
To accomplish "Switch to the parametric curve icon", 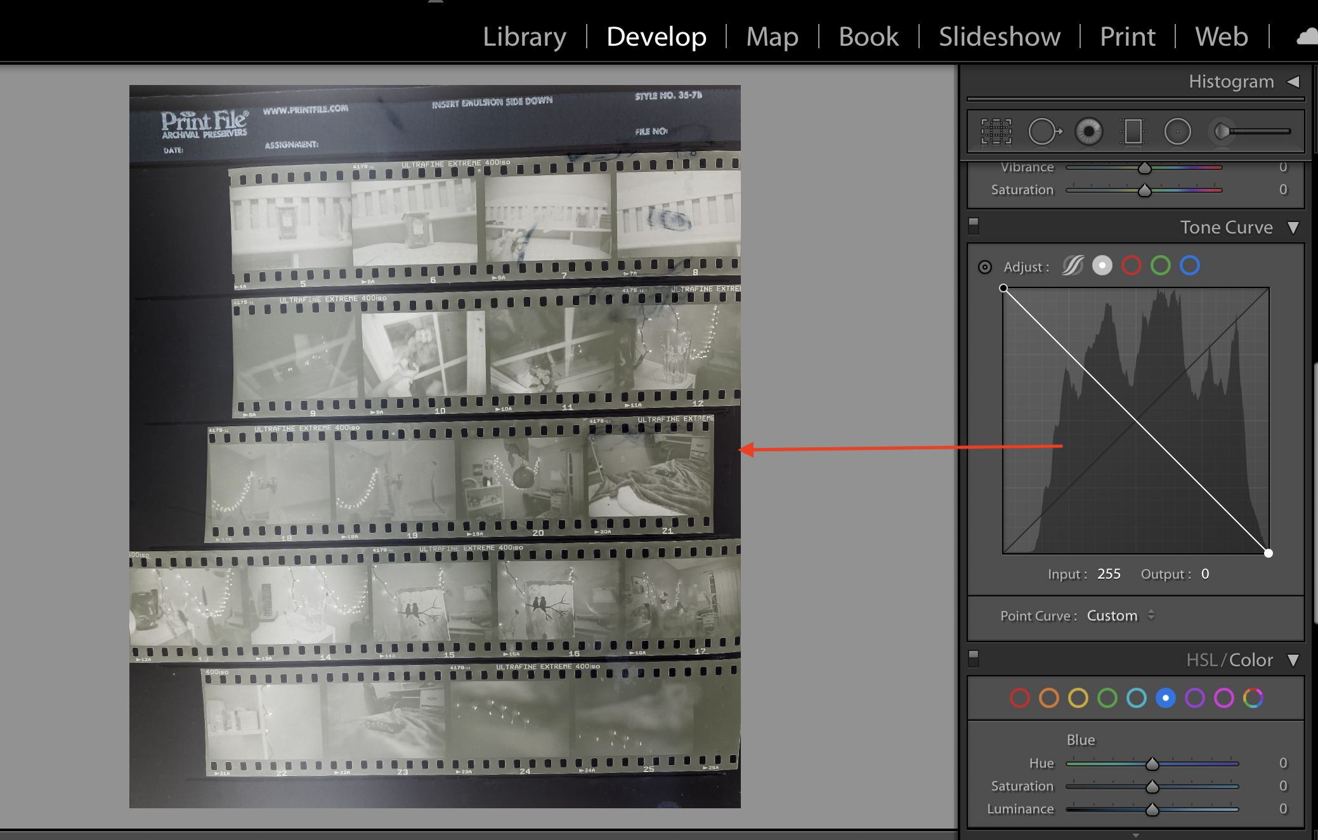I will click(1073, 266).
